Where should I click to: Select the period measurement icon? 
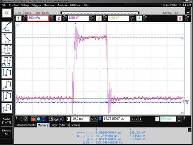[x=7, y=50]
